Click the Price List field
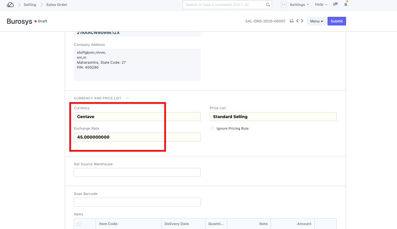The height and width of the screenshot is (229, 397). click(x=273, y=116)
